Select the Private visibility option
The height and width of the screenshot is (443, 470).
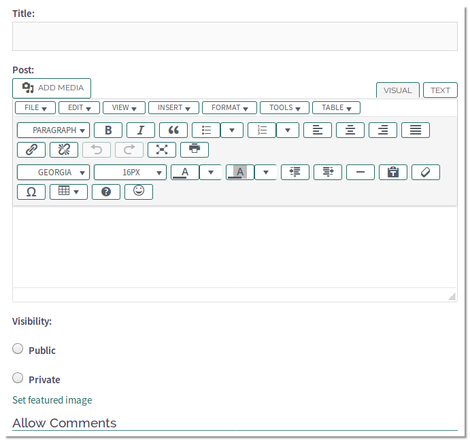tap(18, 378)
